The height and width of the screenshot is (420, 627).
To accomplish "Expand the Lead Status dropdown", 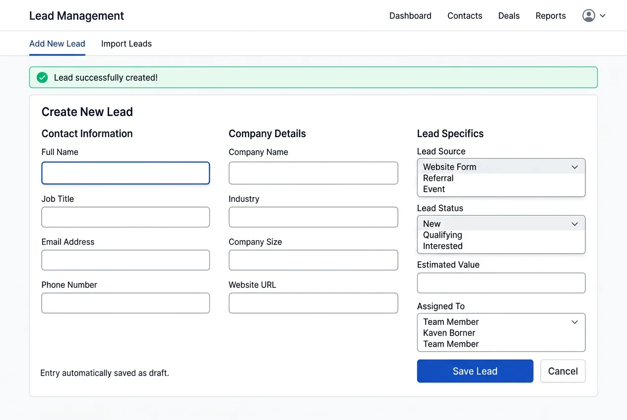I will [501, 223].
